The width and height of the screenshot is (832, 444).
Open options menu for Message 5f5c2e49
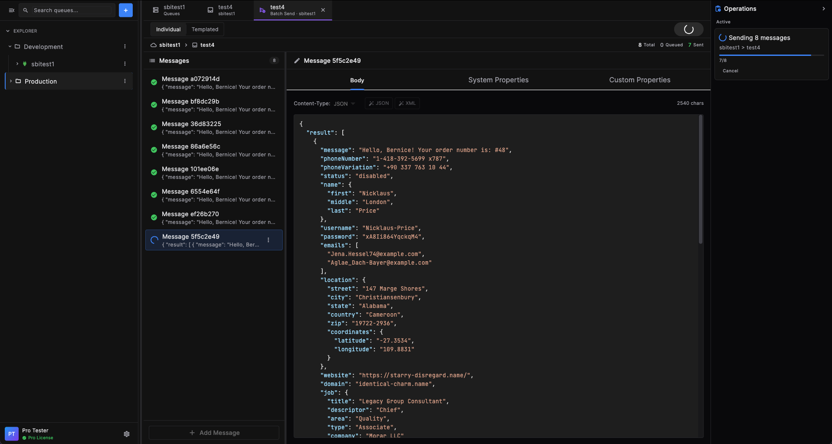pyautogui.click(x=269, y=240)
